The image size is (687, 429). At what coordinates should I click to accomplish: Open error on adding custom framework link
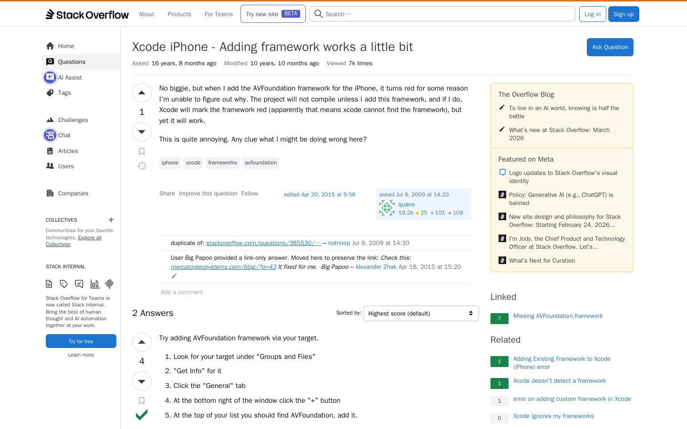572,399
